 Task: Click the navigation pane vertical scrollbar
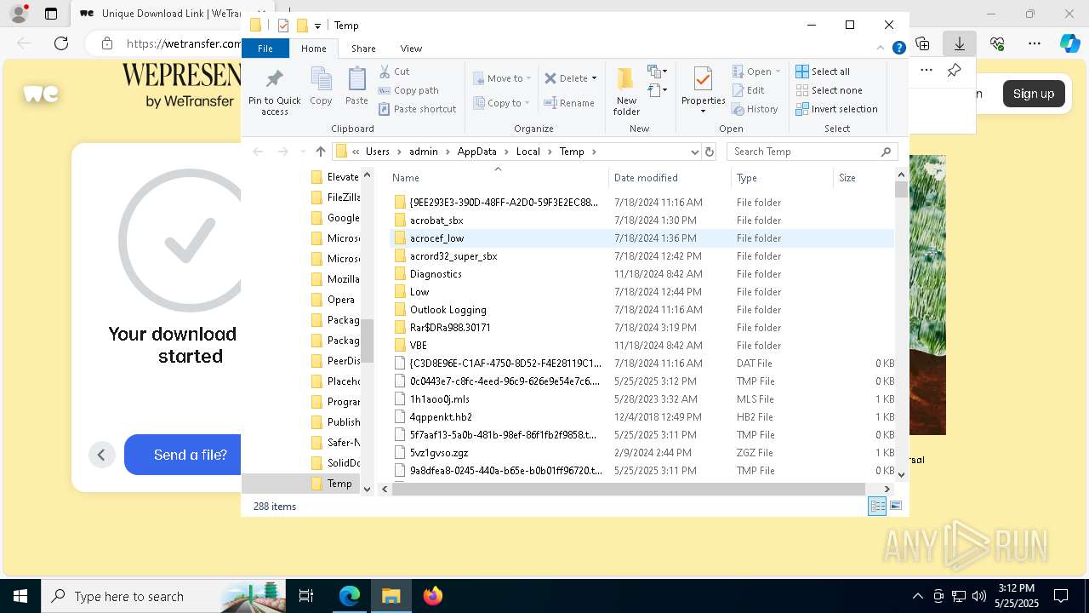(368, 341)
